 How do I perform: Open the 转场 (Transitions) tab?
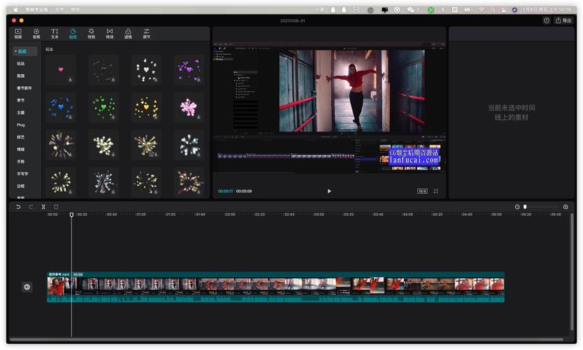pyautogui.click(x=110, y=34)
